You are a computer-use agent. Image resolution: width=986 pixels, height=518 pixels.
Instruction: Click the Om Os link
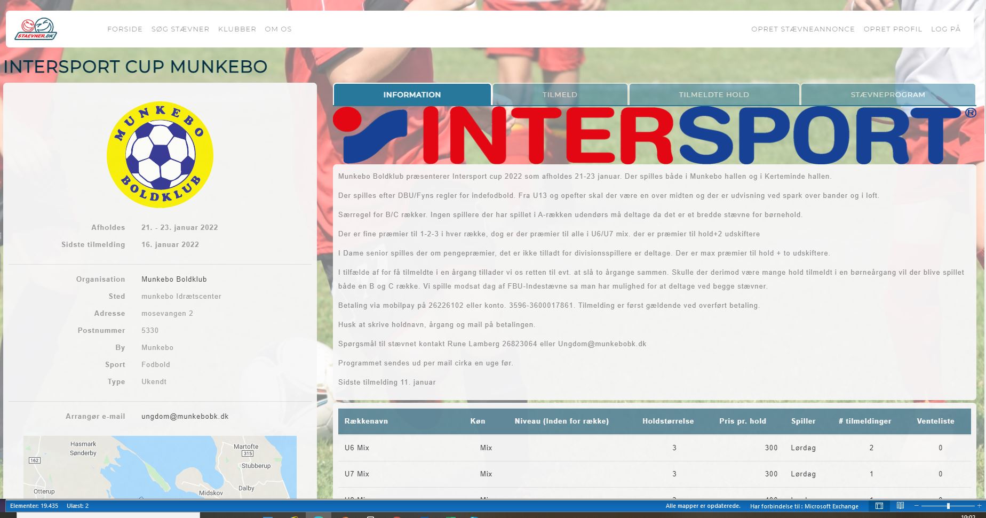pyautogui.click(x=278, y=29)
